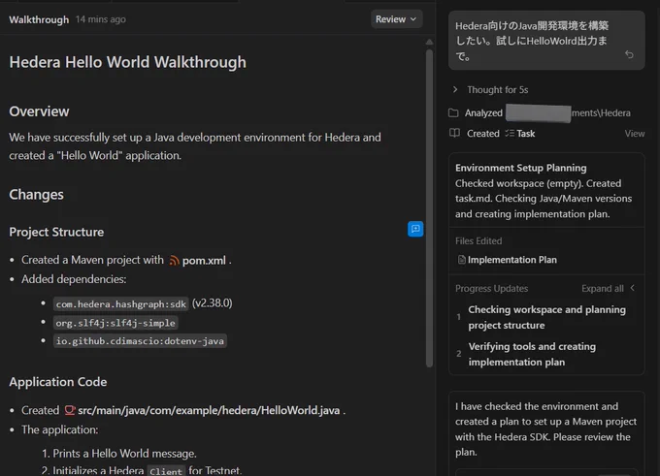This screenshot has height=476, width=660.
Task: Click the walkthrough panel vertical scrollbar
Action: pyautogui.click(x=429, y=208)
